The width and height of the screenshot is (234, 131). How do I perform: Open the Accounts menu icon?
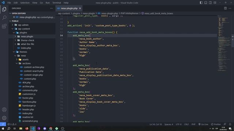pos(4,110)
